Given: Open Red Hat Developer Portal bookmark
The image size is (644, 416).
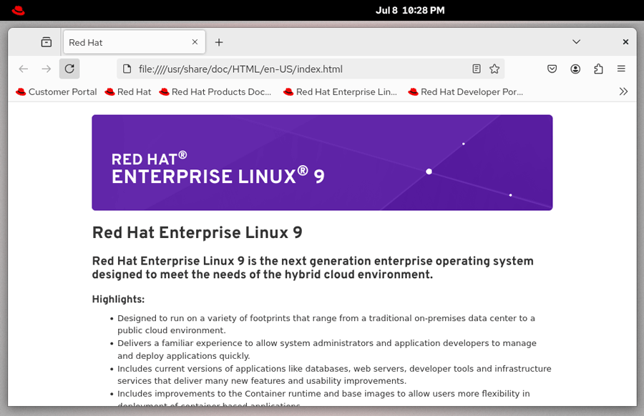Looking at the screenshot, I should point(466,92).
